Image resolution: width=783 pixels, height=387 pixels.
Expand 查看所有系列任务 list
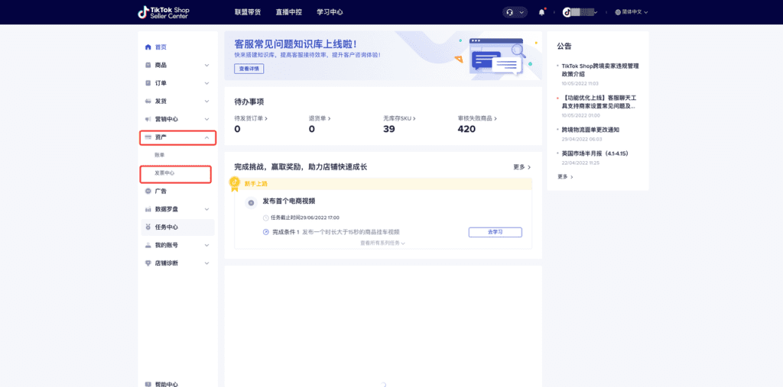(x=382, y=243)
